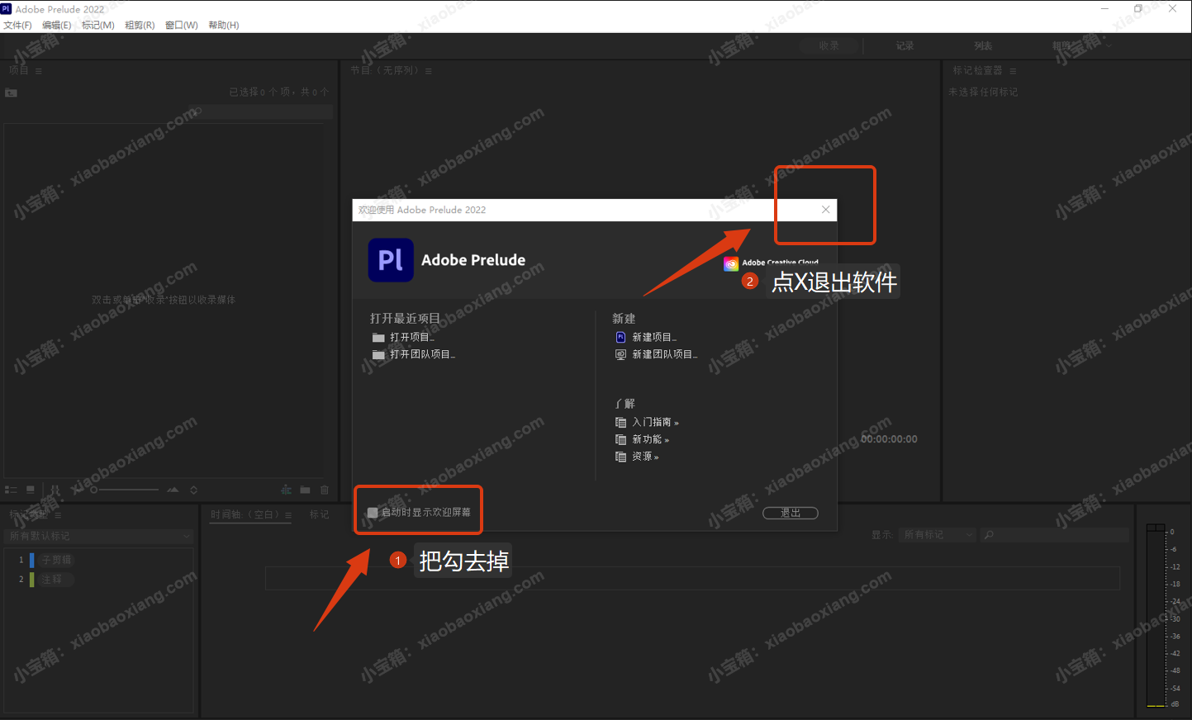Viewport: 1192px width, 720px height.
Task: Expand the 所有默认标记 dropdown
Action: click(98, 536)
